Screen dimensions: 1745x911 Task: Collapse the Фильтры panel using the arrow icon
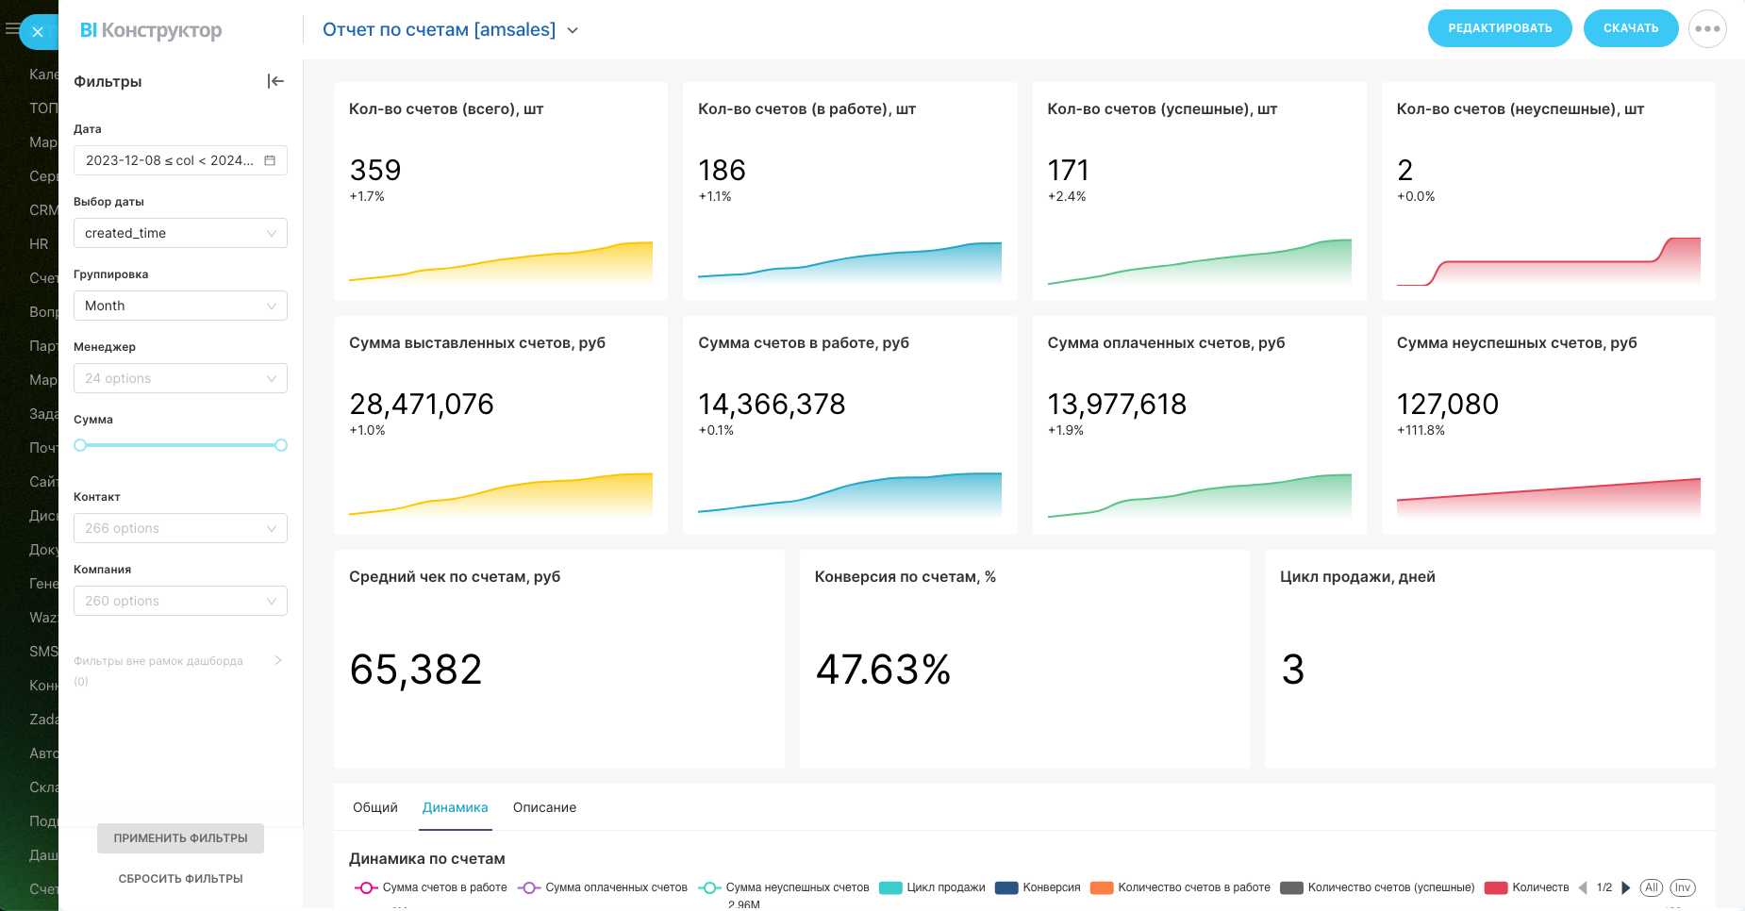pyautogui.click(x=275, y=81)
